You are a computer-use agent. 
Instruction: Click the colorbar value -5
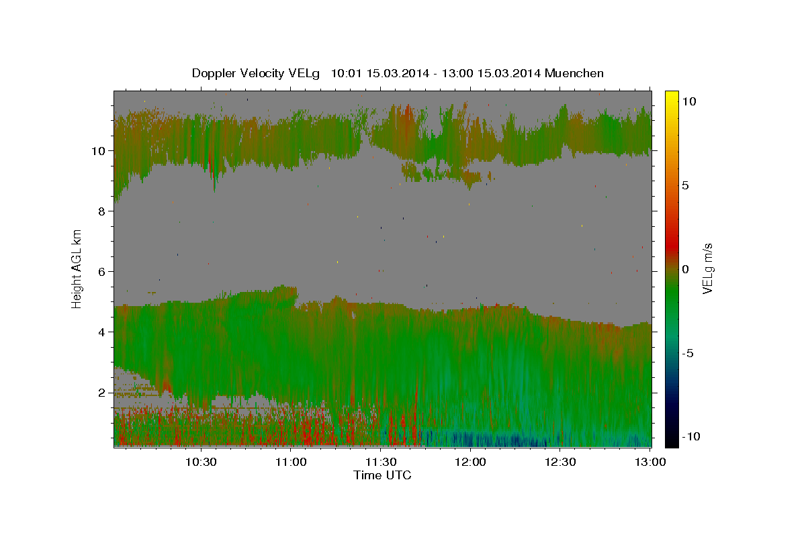tap(688, 353)
